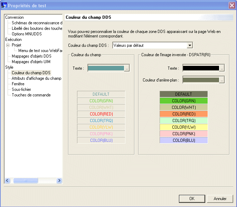Select Couleur du champ DDS tree item
The height and width of the screenshot is (207, 237).
pyautogui.click(x=31, y=73)
